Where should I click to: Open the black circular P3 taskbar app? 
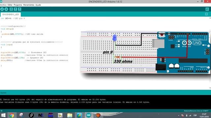(x=31, y=115)
